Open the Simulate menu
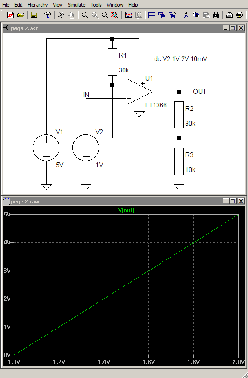Viewport: 248px width, 378px height. pyautogui.click(x=76, y=5)
